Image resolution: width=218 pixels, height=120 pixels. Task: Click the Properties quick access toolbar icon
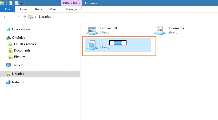[11, 3]
